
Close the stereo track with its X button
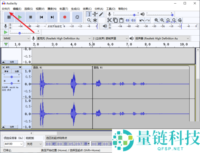click(x=4, y=67)
